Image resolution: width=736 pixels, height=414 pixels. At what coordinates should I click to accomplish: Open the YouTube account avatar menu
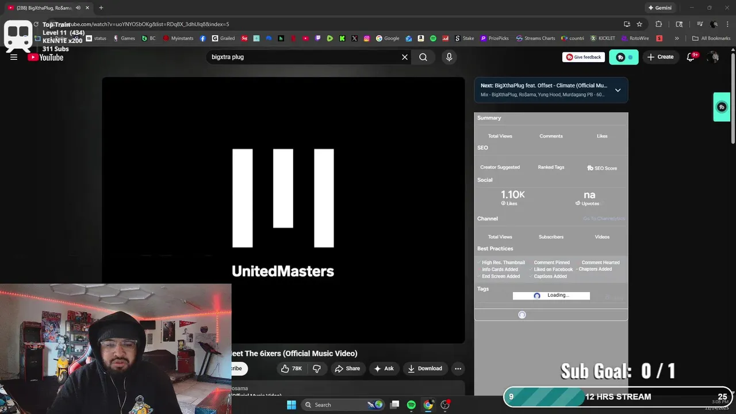tap(714, 57)
